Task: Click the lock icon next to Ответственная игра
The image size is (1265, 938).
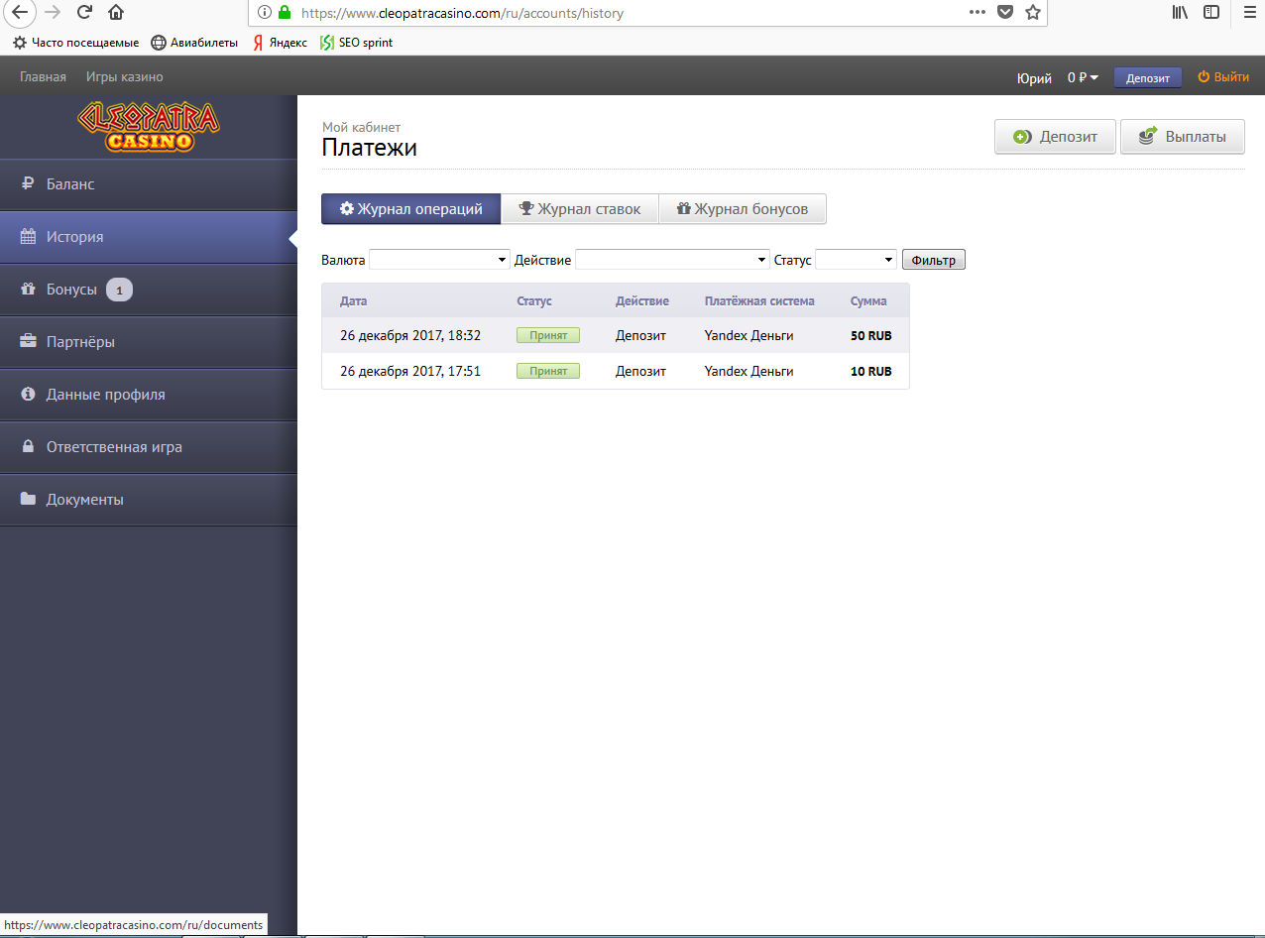Action: point(28,447)
